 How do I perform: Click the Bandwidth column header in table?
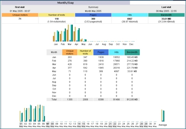point(132,52)
